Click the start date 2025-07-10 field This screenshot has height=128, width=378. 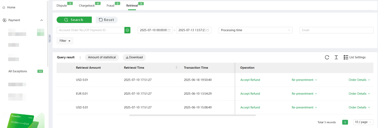155,30
